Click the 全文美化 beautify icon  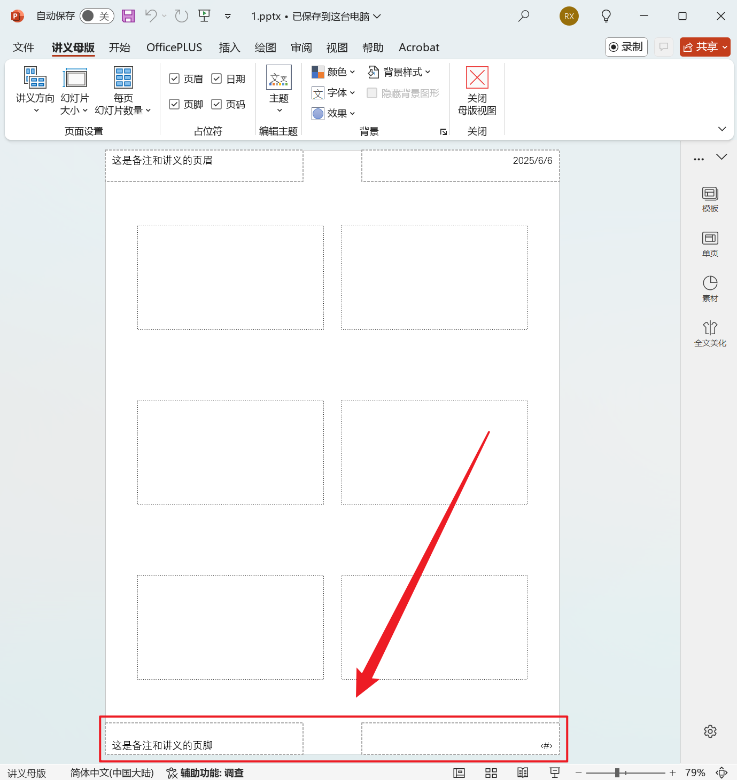click(x=710, y=334)
